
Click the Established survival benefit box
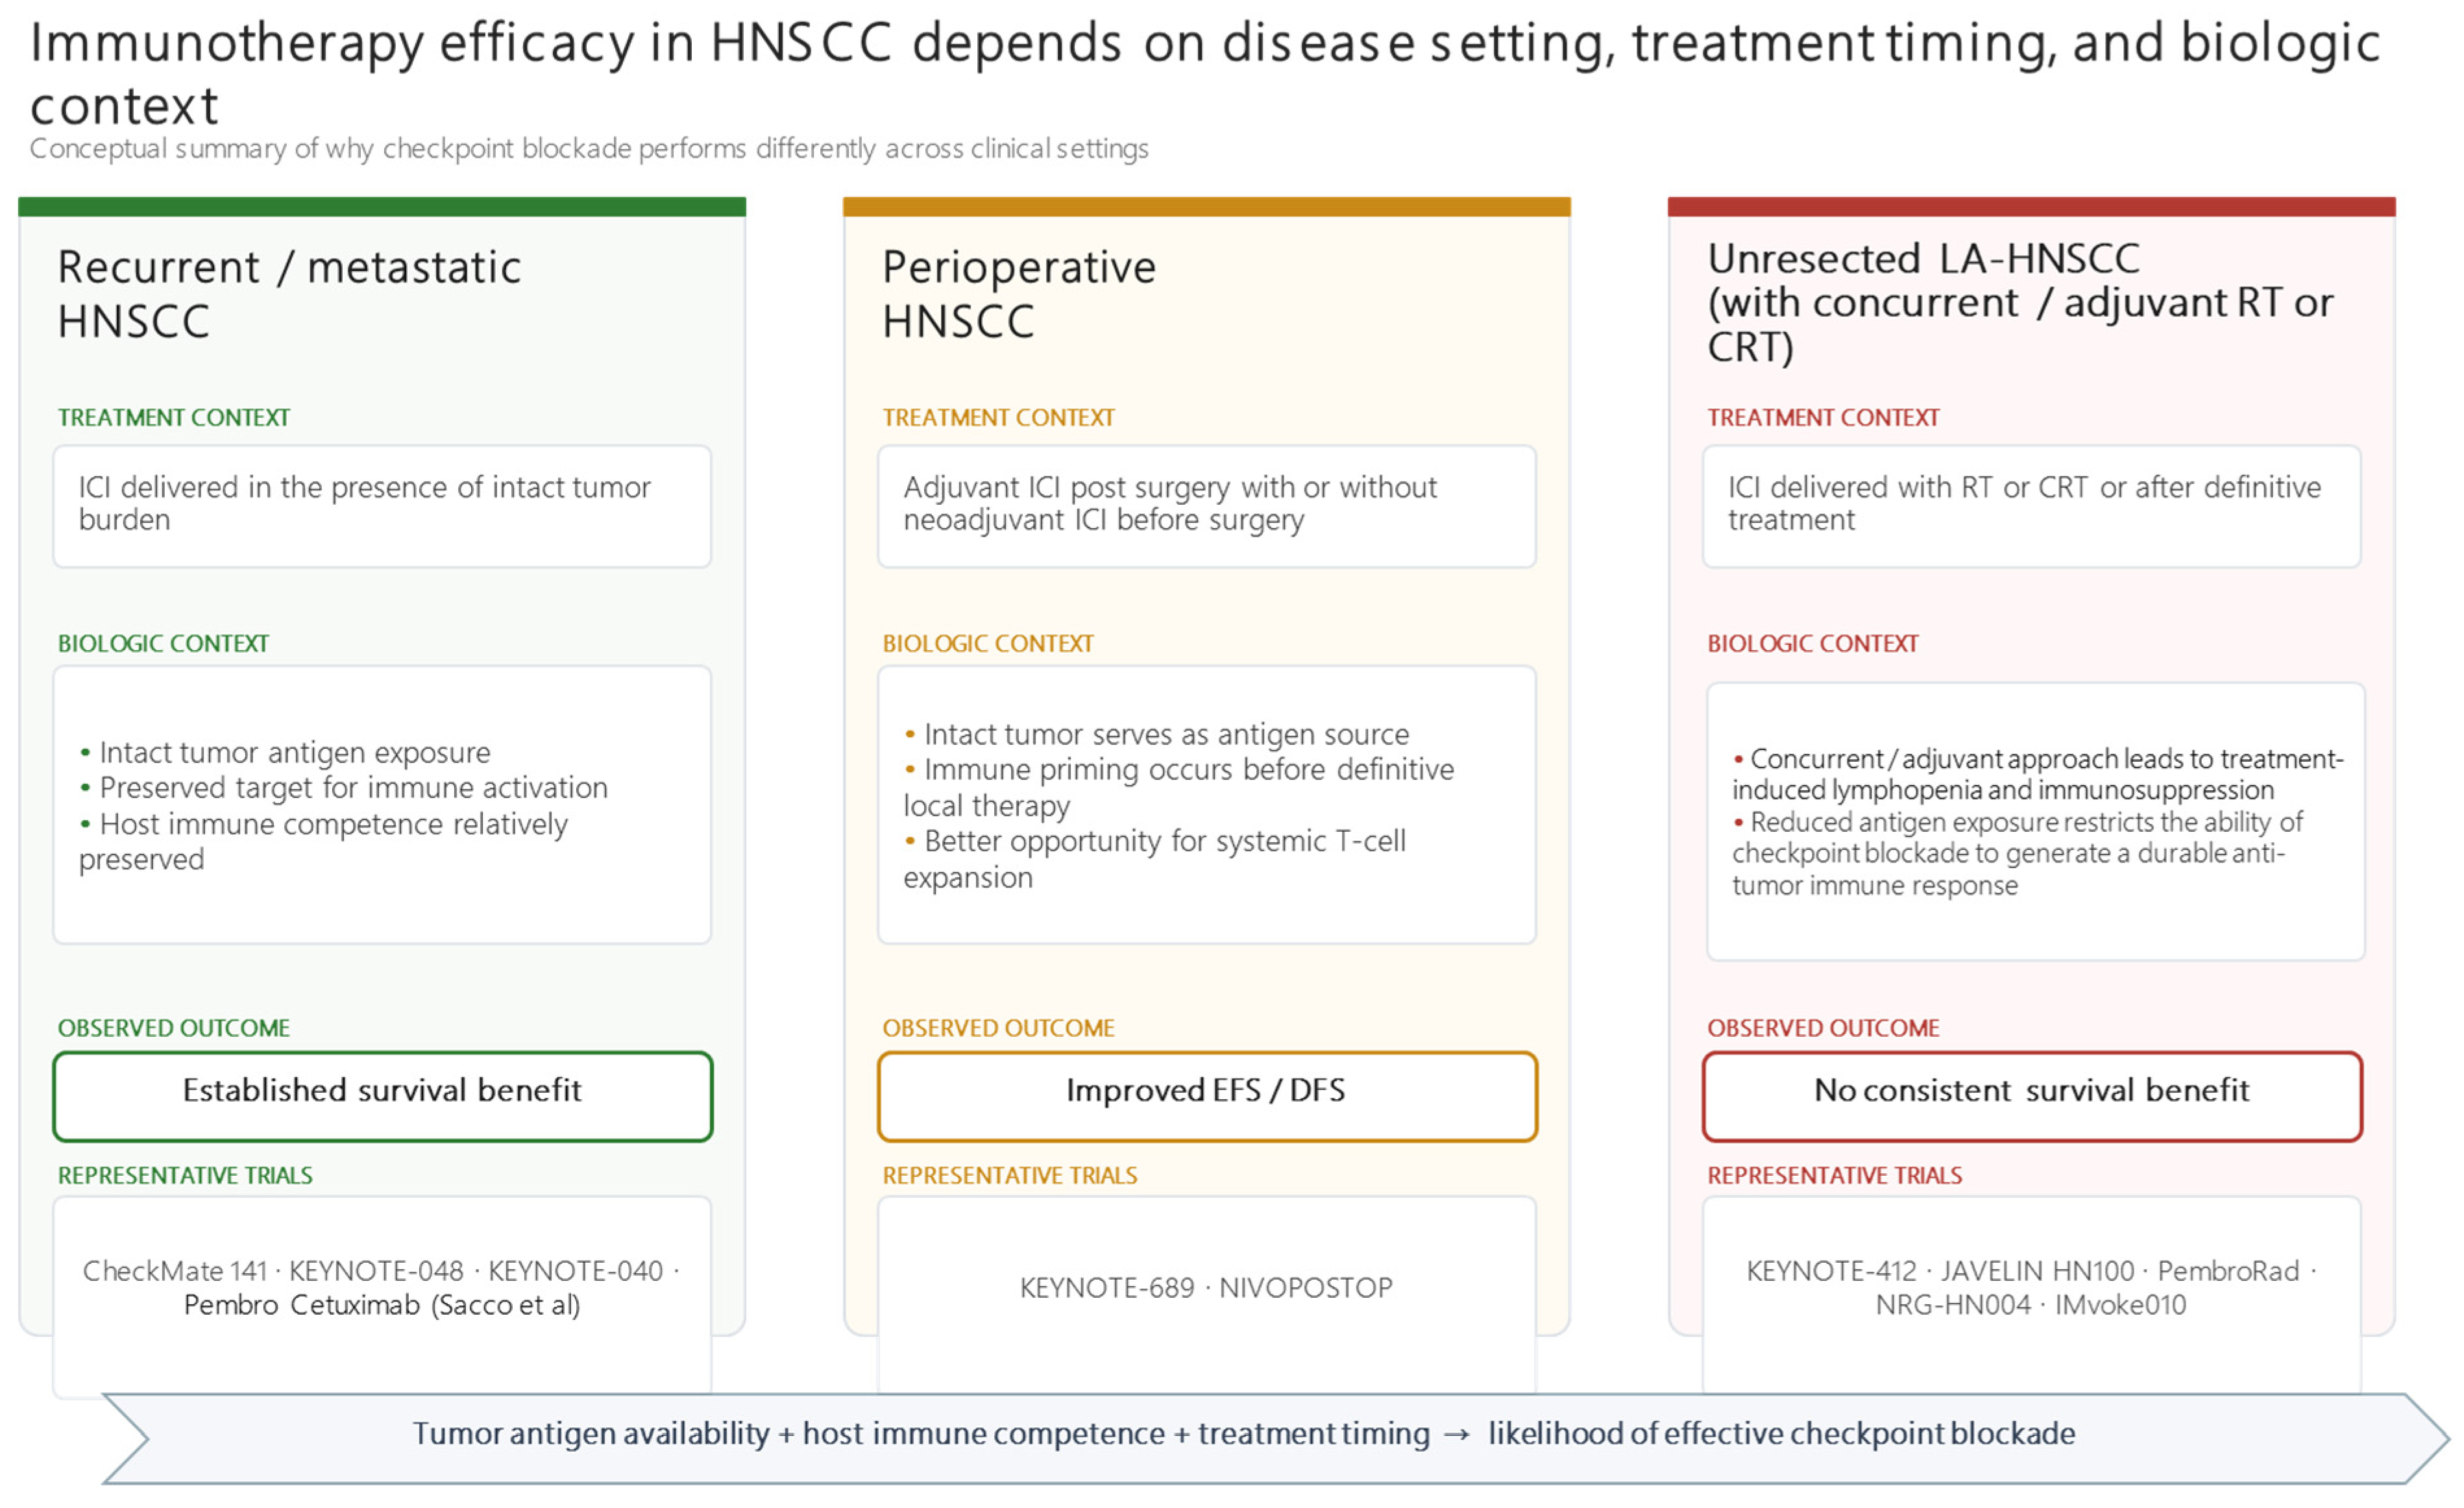(x=383, y=1096)
